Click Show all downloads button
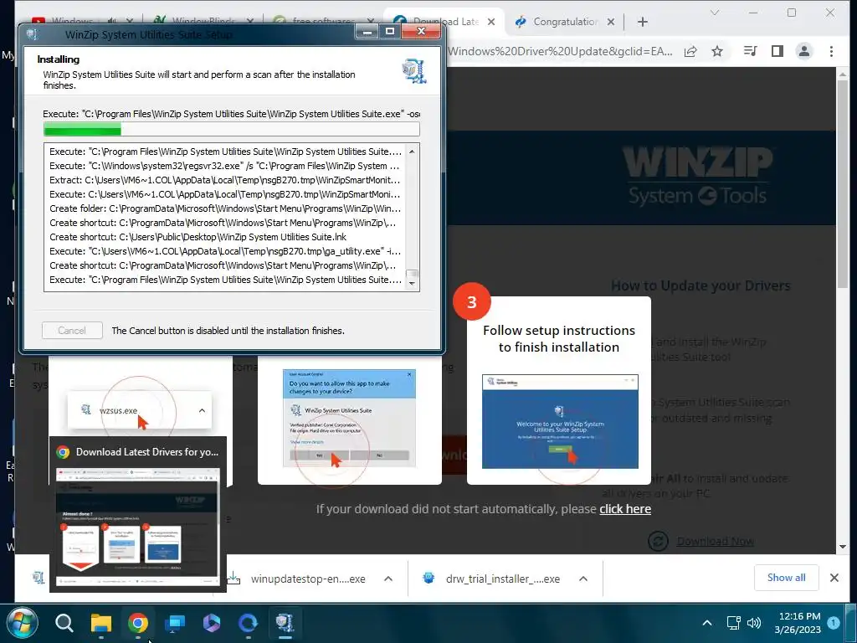Screen dimensions: 857x643 tap(786, 578)
